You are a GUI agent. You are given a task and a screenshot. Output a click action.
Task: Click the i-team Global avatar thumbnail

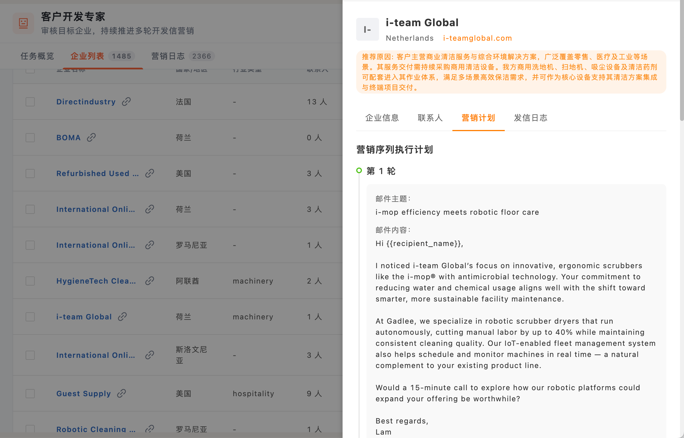[367, 29]
